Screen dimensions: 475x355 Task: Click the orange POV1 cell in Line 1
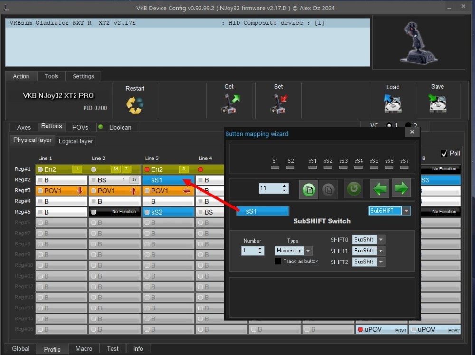[61, 191]
